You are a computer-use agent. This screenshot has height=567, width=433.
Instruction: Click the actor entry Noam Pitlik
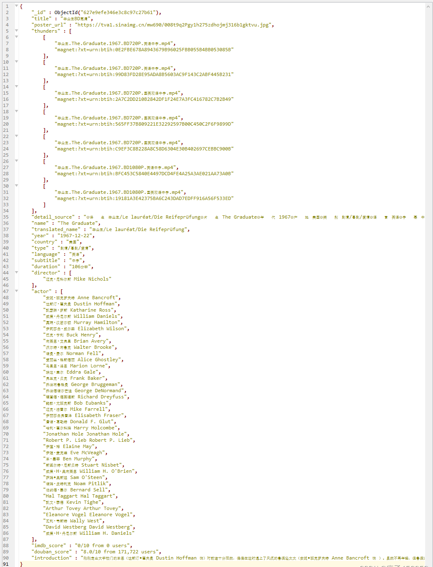[76, 484]
